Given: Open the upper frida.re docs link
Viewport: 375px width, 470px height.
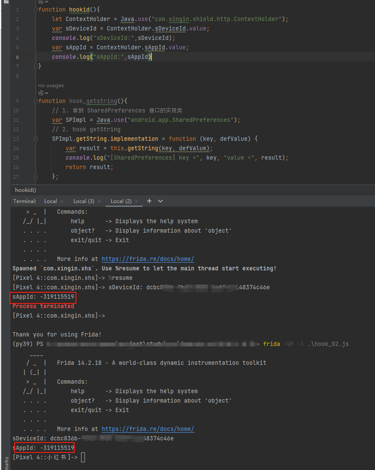Looking at the screenshot, I should pyautogui.click(x=148, y=259).
